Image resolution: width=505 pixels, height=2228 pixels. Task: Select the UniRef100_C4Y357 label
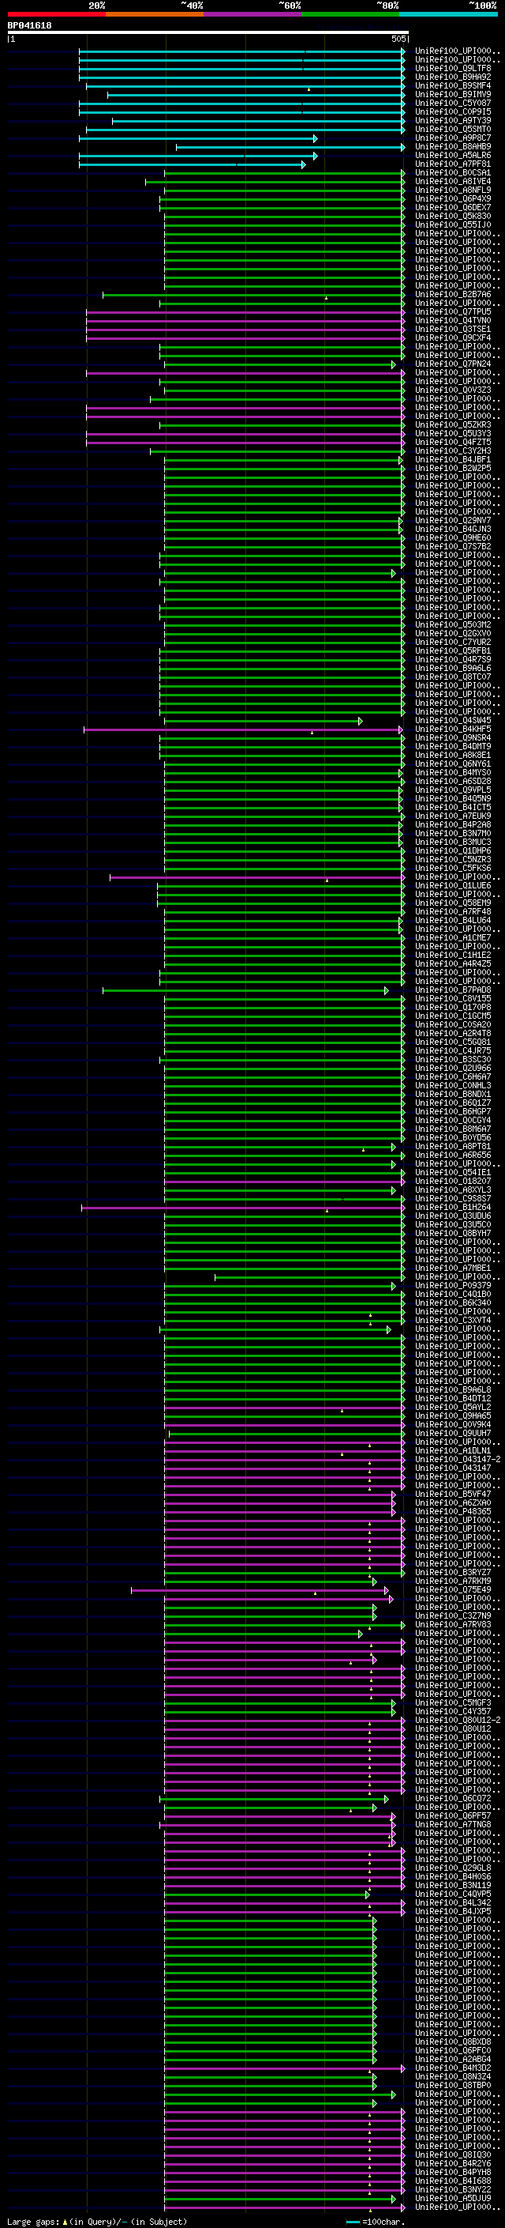click(x=453, y=1711)
